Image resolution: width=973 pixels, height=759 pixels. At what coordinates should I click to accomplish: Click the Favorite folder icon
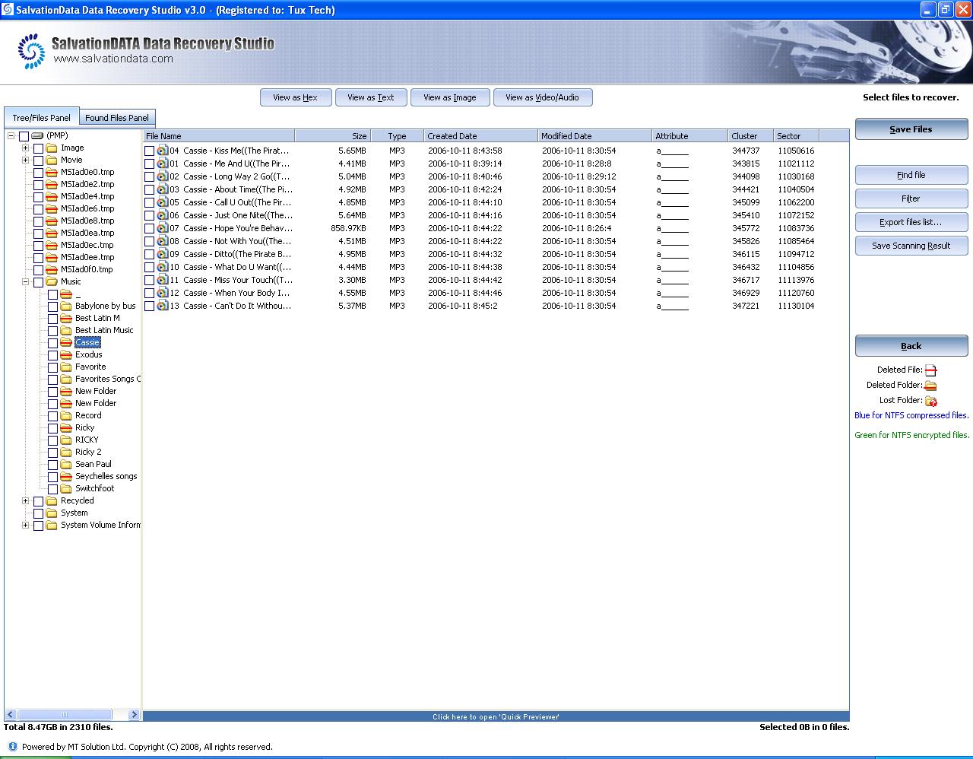66,367
